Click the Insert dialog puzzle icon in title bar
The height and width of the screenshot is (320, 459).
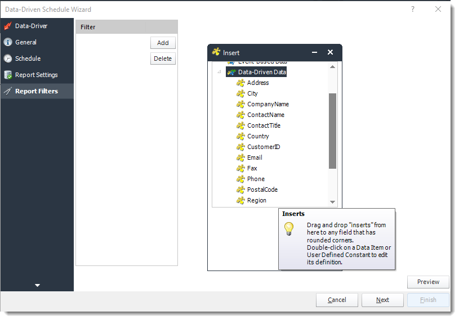click(216, 52)
